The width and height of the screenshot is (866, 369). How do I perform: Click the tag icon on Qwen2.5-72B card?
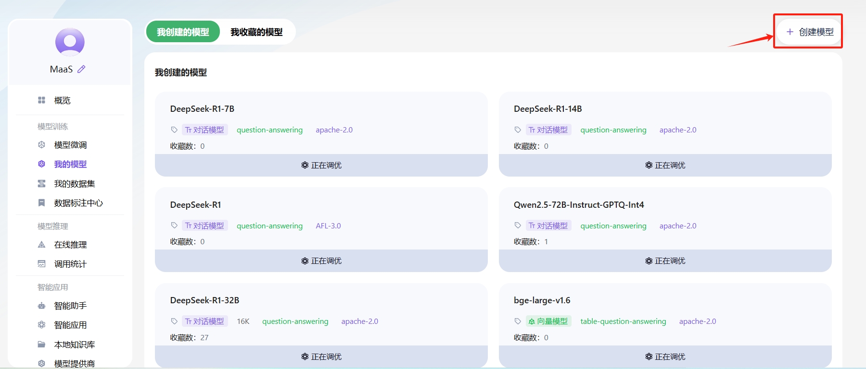[x=518, y=225]
